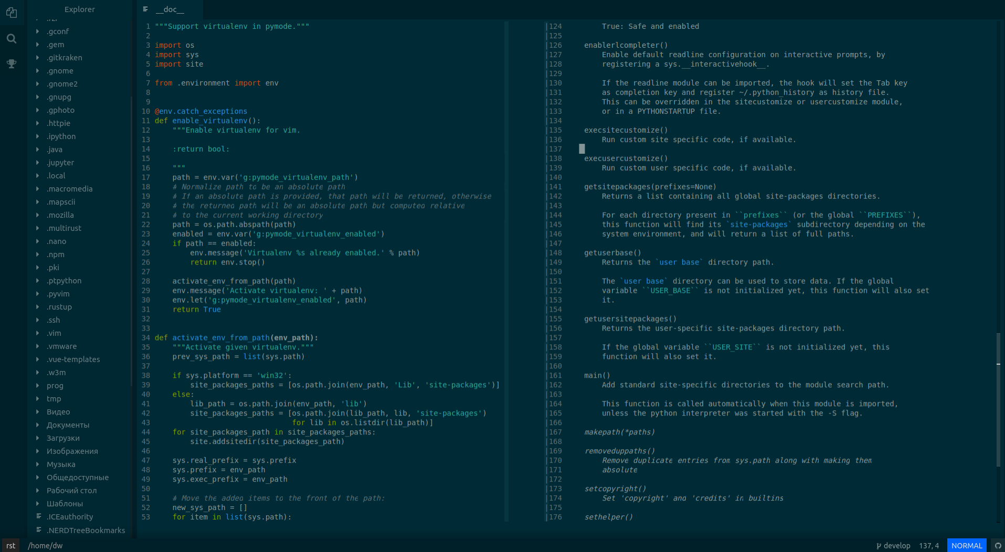1005x552 pixels.
Task: Click the icon left of __doc__ tab
Action: tap(145, 9)
